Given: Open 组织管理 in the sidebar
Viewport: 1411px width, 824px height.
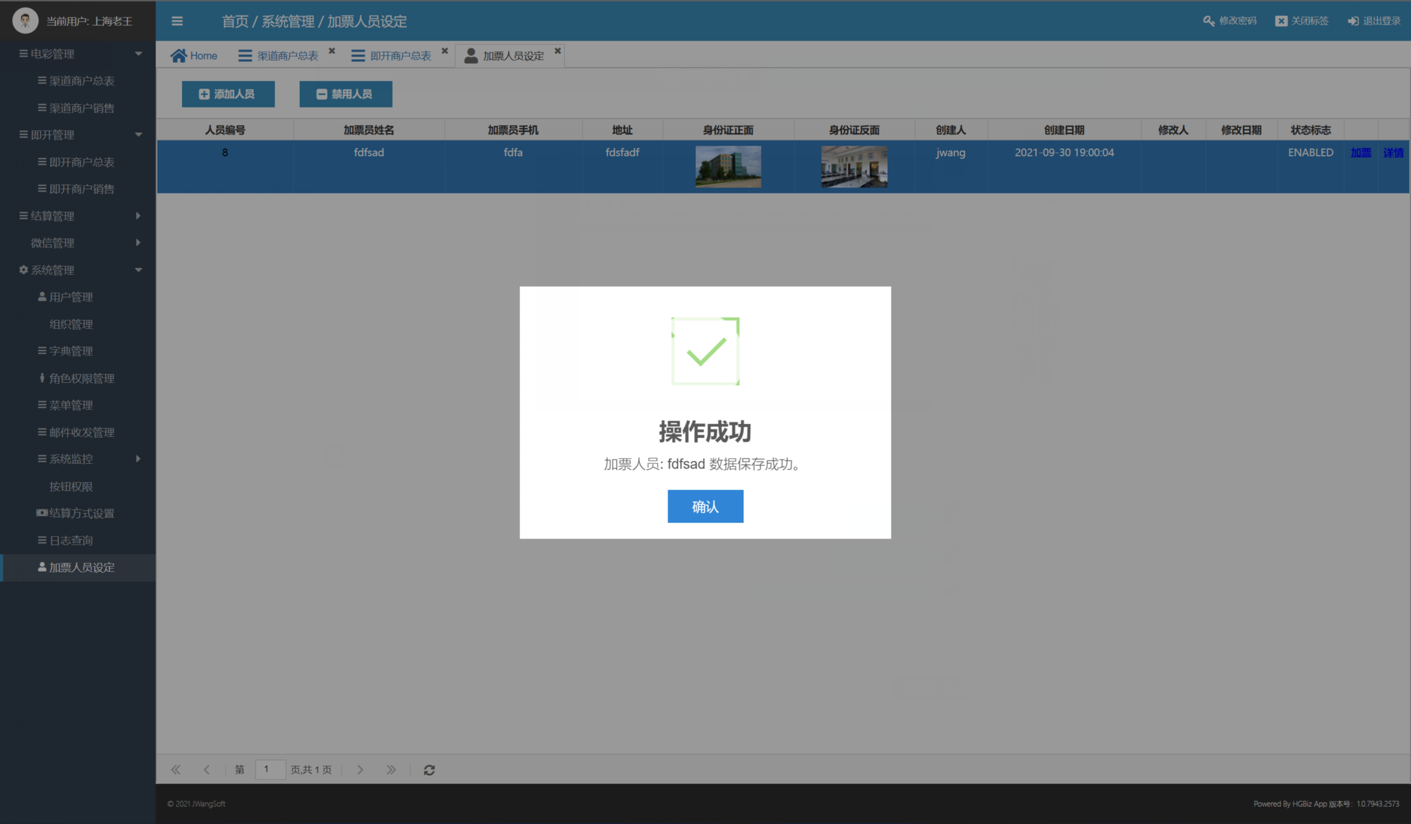Looking at the screenshot, I should point(78,324).
